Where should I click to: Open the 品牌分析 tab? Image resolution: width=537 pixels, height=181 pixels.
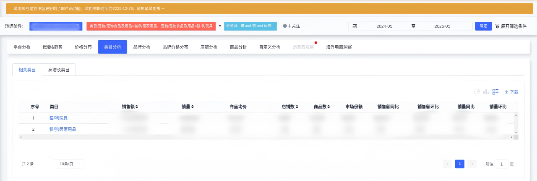(142, 47)
